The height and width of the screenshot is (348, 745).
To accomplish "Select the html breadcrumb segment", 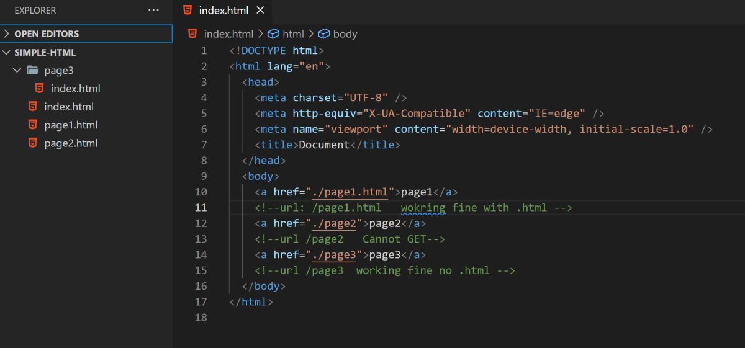I will coord(293,34).
